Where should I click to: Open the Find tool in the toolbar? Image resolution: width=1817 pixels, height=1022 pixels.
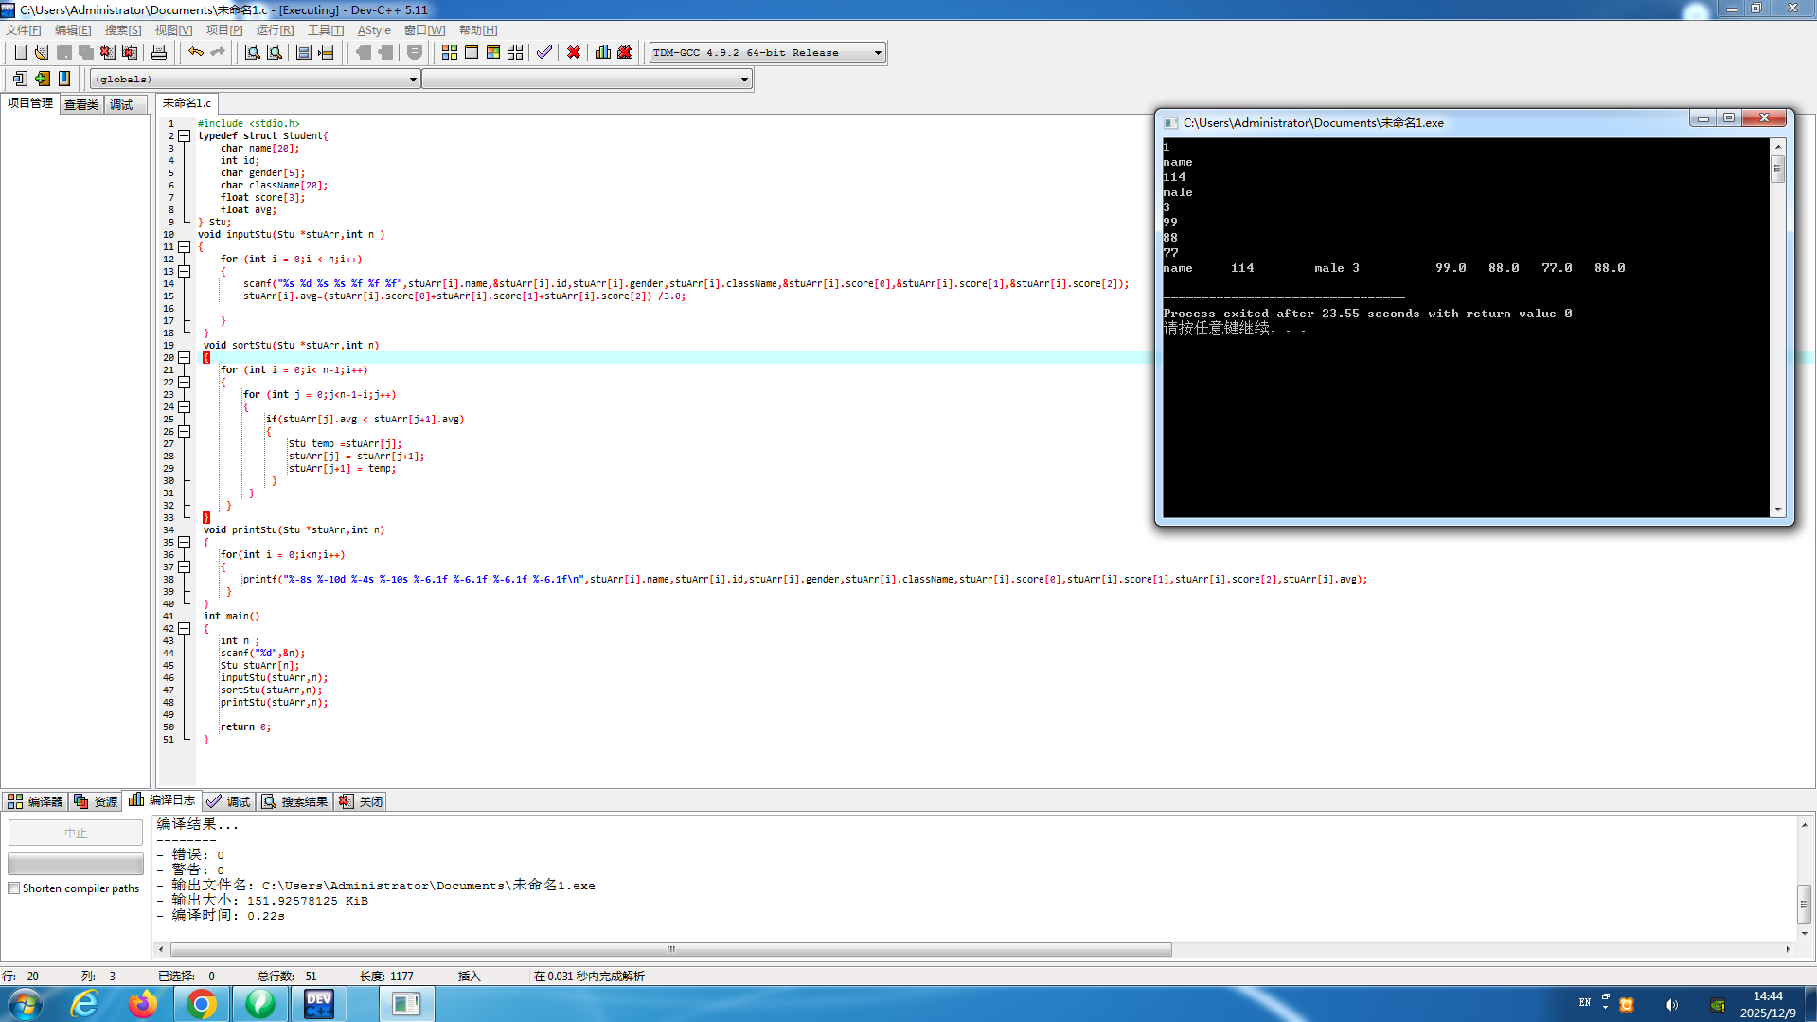point(253,52)
